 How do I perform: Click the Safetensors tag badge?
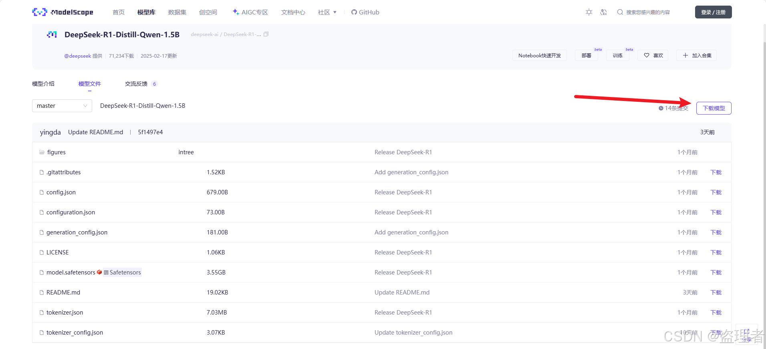click(122, 272)
